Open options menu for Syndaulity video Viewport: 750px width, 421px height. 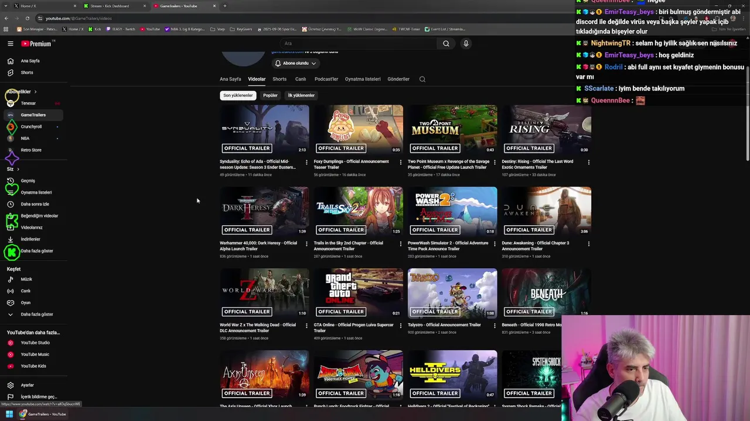(x=306, y=162)
